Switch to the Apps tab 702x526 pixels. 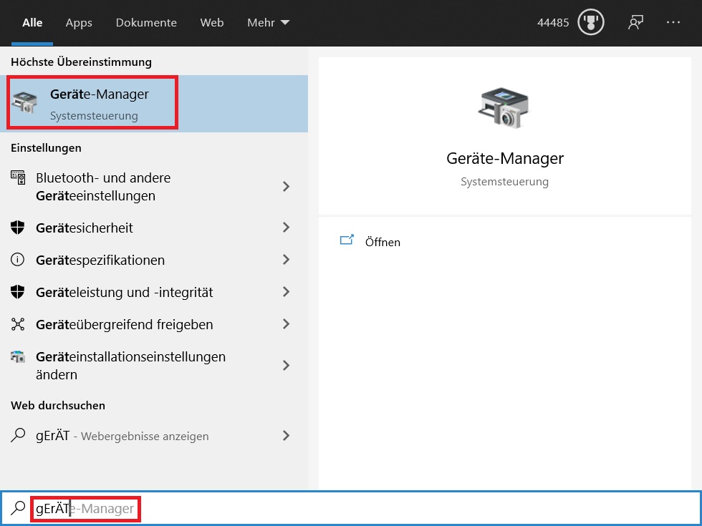[x=79, y=23]
